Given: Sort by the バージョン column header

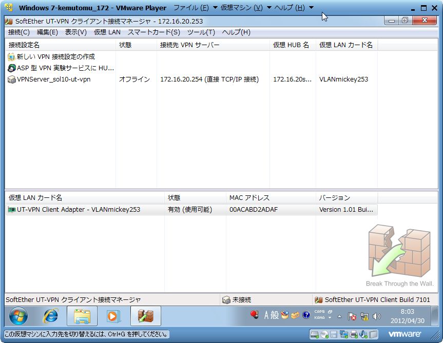Looking at the screenshot, I should pyautogui.click(x=346, y=198).
